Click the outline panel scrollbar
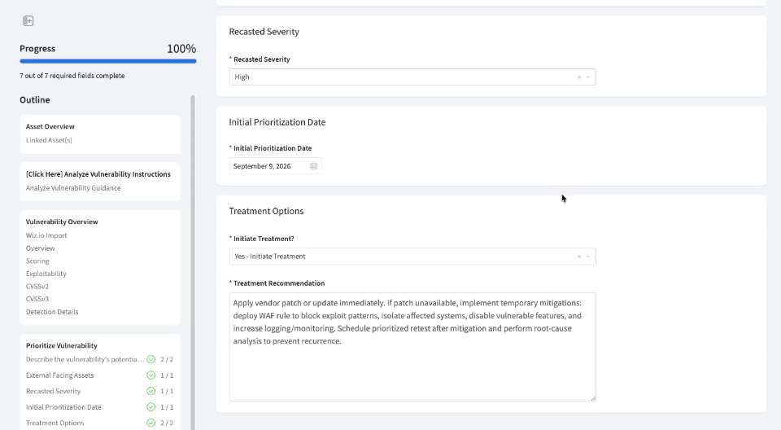 click(x=193, y=262)
